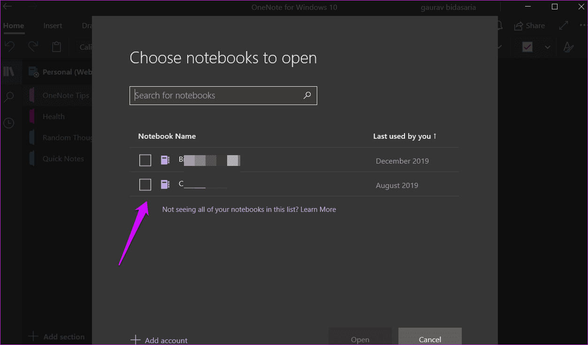Viewport: 588px width, 345px height.
Task: Expand the tags dropdown arrow beside To Do
Action: [548, 47]
